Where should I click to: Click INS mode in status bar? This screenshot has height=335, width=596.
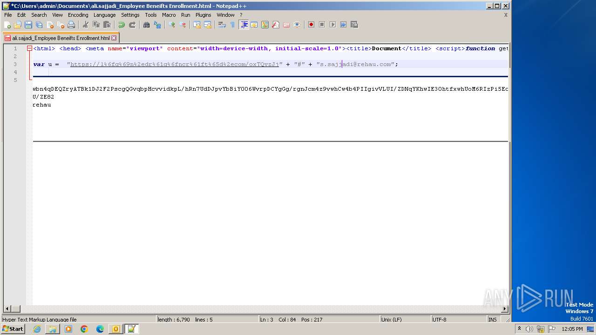[x=492, y=320]
